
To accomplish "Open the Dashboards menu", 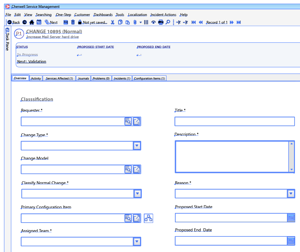I will tap(103, 15).
